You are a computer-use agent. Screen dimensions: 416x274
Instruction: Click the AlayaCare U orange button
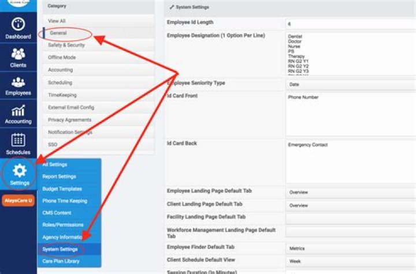(x=18, y=200)
